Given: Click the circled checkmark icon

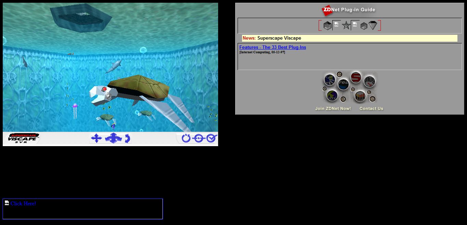Looking at the screenshot, I should (212, 138).
